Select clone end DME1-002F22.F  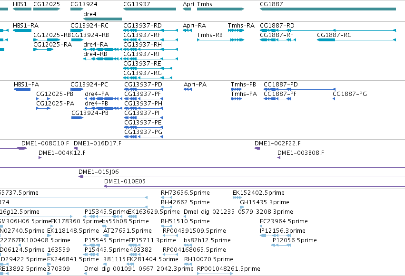coord(277,143)
